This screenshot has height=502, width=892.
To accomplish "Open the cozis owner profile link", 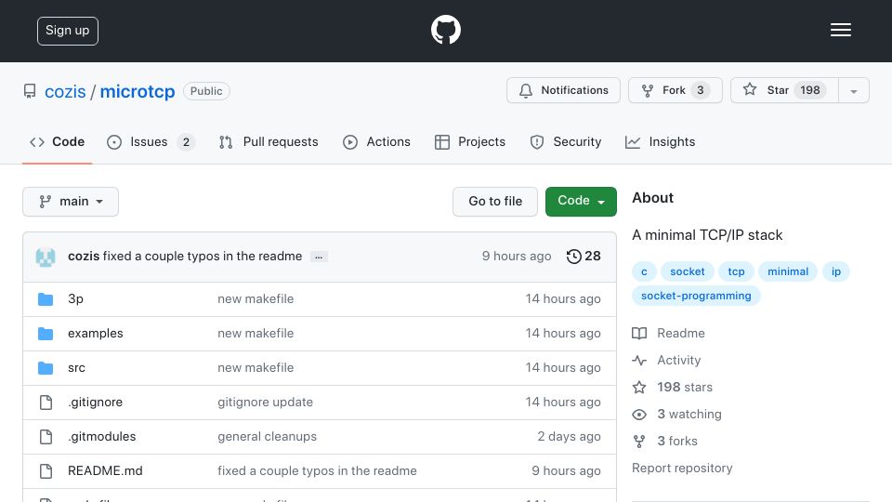I will pos(65,91).
